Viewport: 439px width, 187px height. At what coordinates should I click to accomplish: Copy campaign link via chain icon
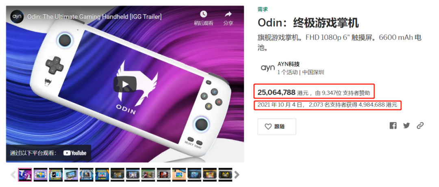pos(420,126)
